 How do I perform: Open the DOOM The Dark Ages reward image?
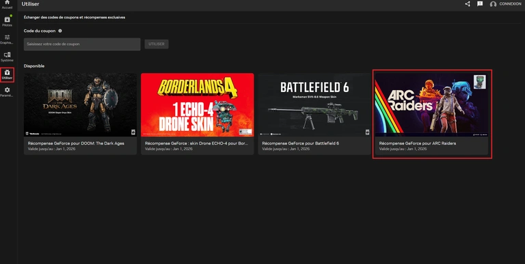[x=81, y=104]
